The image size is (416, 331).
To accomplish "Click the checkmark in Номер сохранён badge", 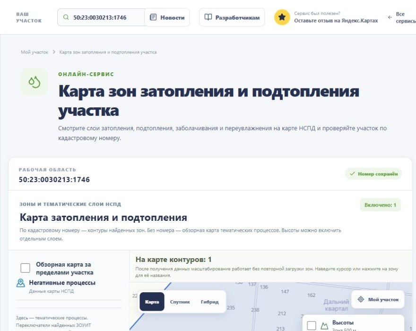I will coord(352,174).
